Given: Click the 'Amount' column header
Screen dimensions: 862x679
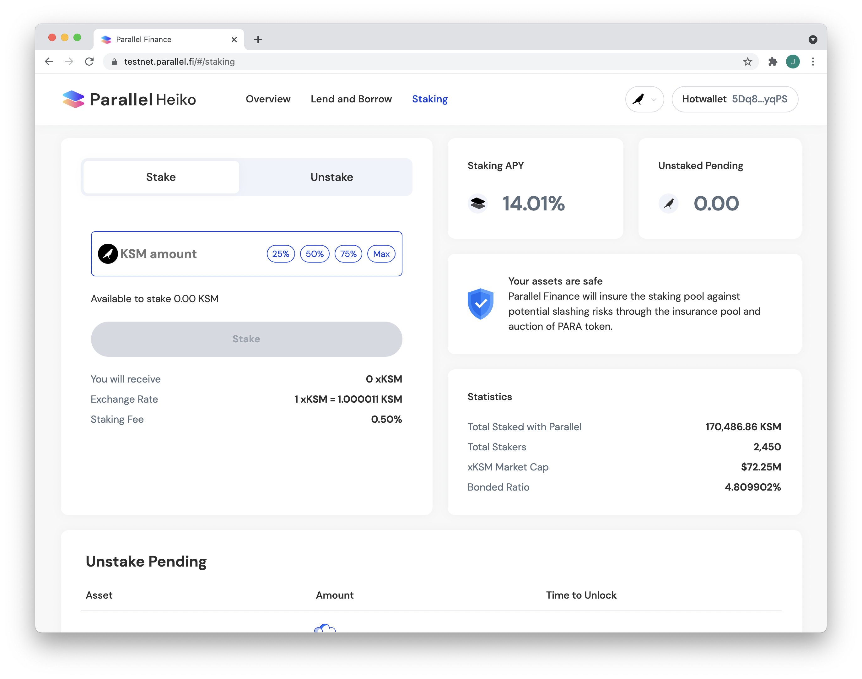Looking at the screenshot, I should tap(335, 595).
